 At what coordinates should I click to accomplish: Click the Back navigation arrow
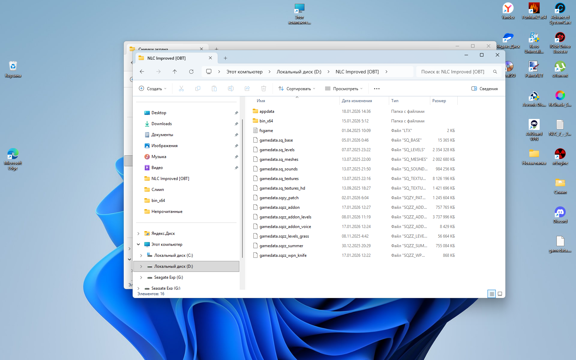pyautogui.click(x=142, y=72)
